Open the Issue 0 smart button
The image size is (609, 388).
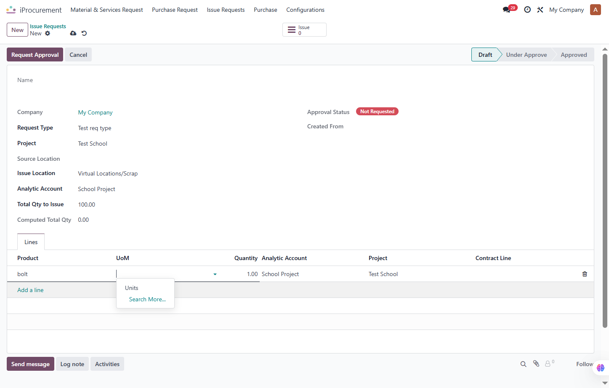[x=304, y=30]
